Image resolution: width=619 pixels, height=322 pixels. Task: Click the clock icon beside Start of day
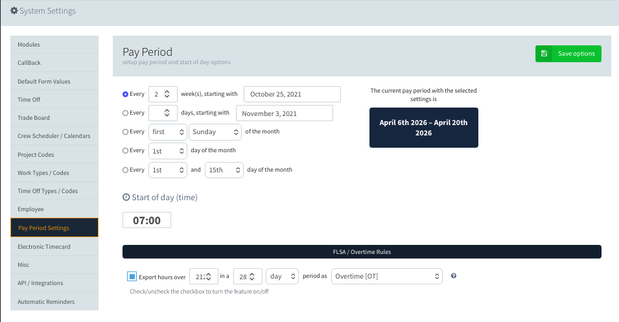126,197
